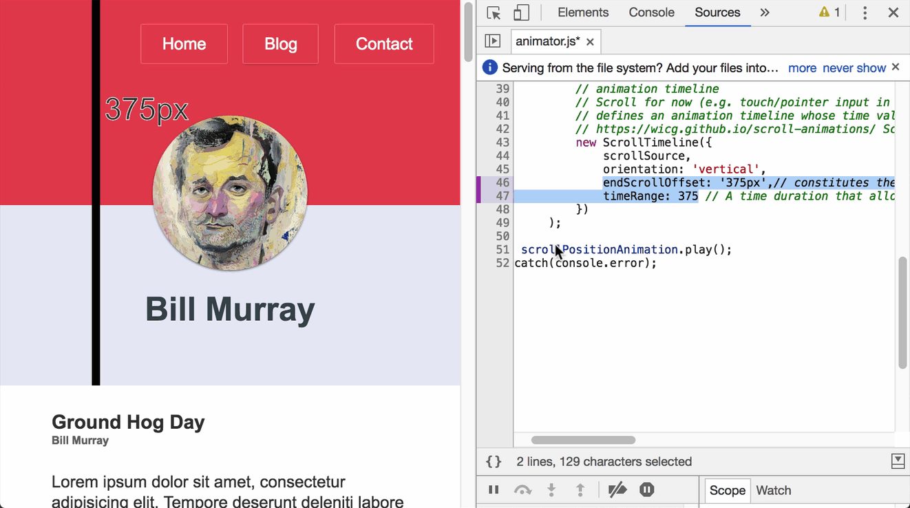Click the Blog navigation button

click(281, 44)
